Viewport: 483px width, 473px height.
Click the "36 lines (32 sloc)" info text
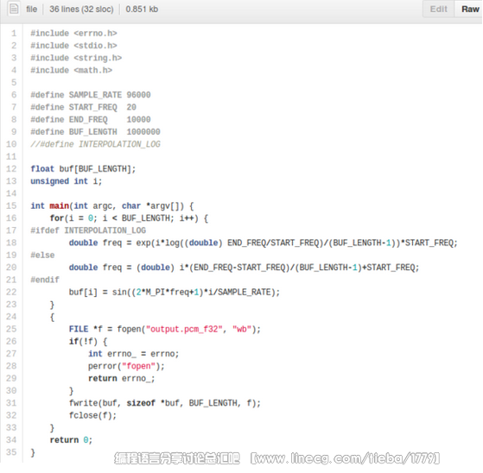[x=81, y=9]
